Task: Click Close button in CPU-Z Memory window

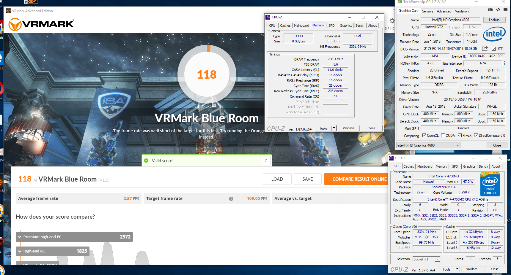Action: tap(371, 128)
